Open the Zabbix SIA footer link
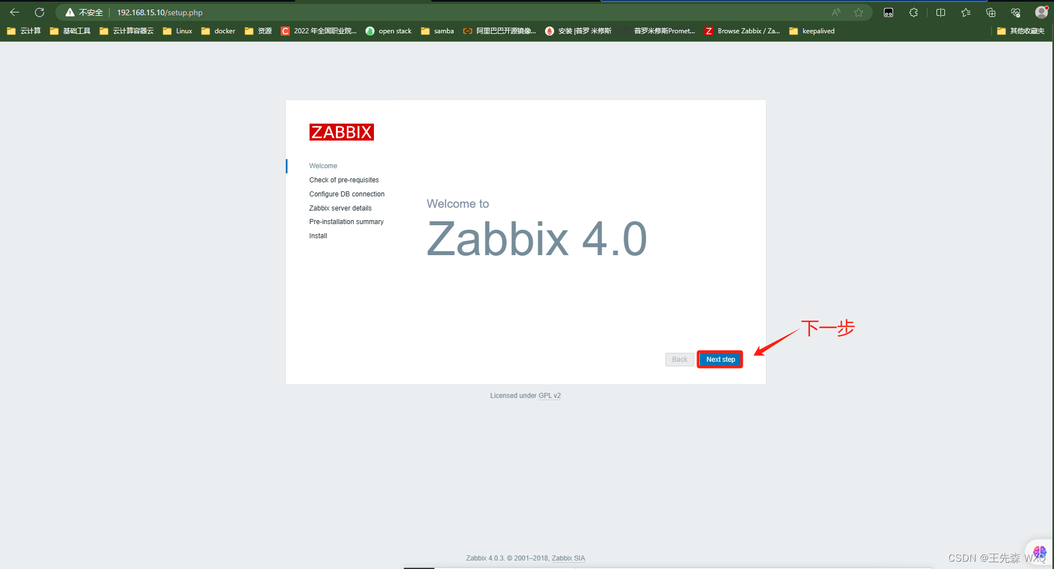Viewport: 1054px width, 569px height. [568, 558]
